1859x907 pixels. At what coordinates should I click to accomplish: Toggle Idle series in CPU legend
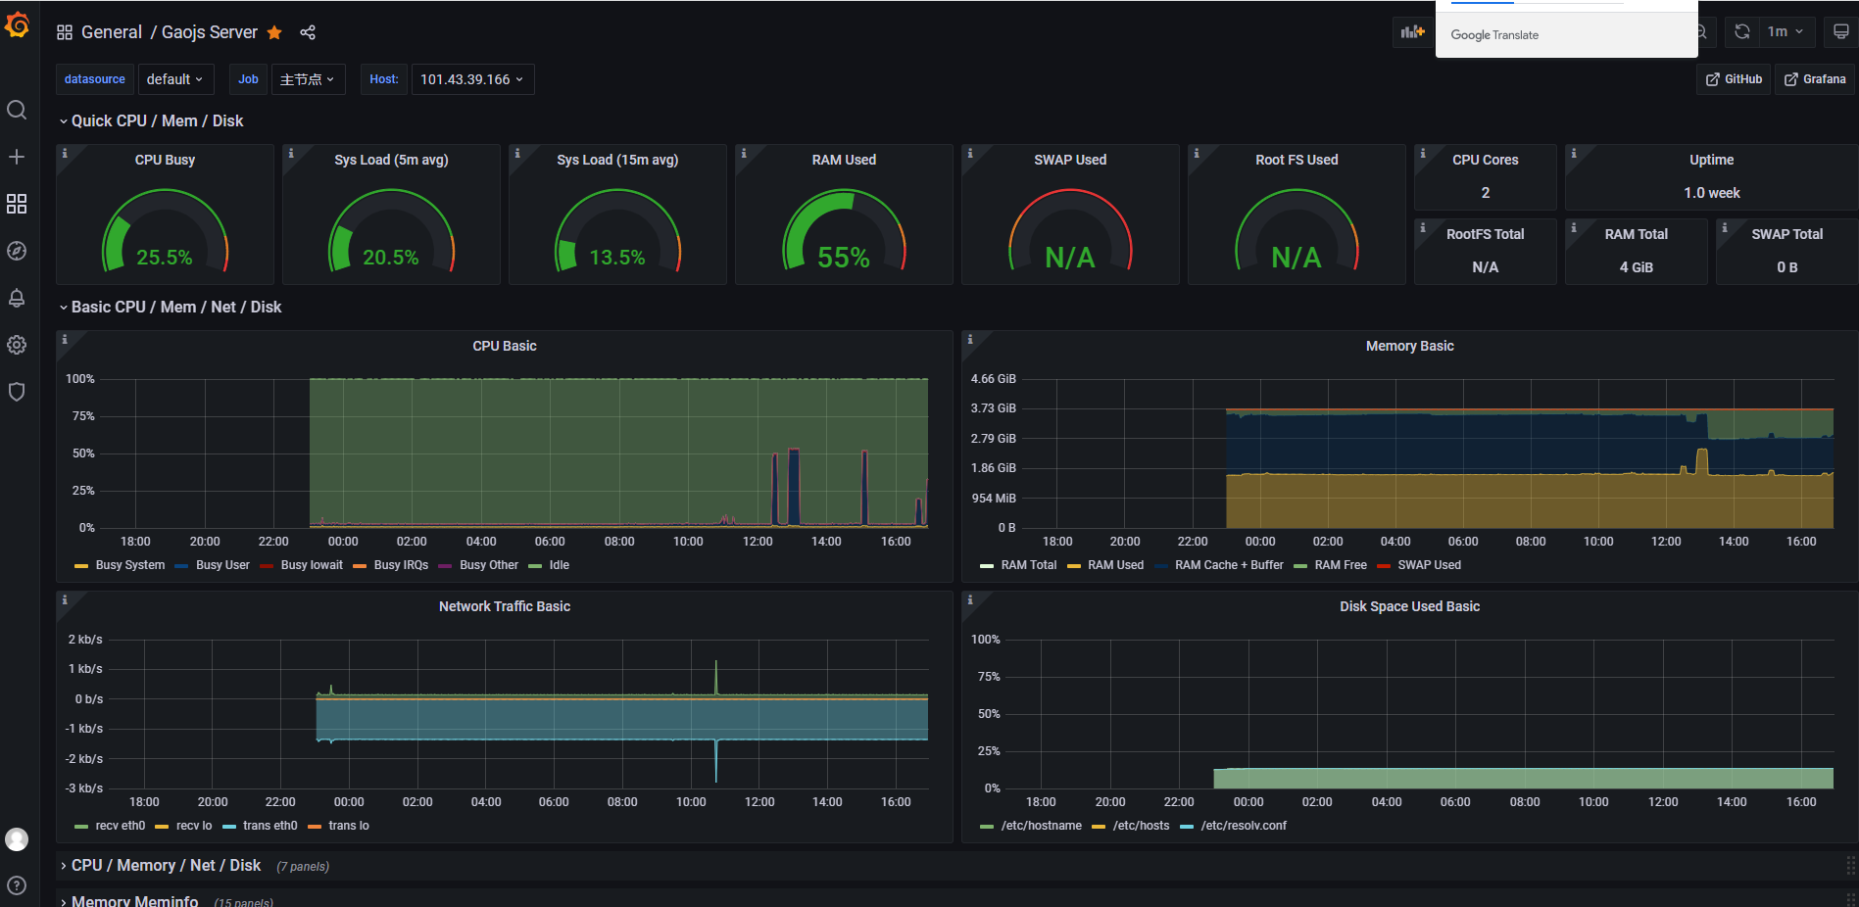coord(559,565)
